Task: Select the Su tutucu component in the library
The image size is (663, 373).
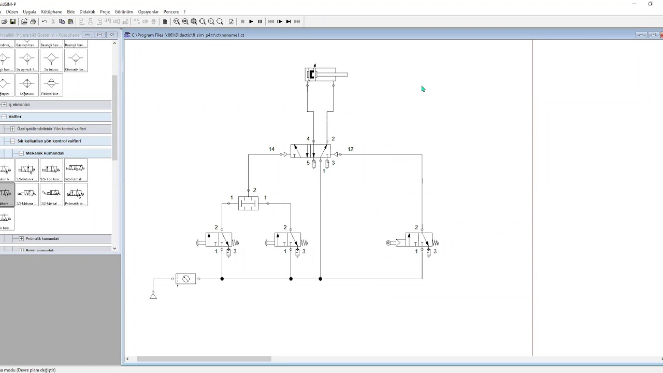Action: (x=51, y=61)
